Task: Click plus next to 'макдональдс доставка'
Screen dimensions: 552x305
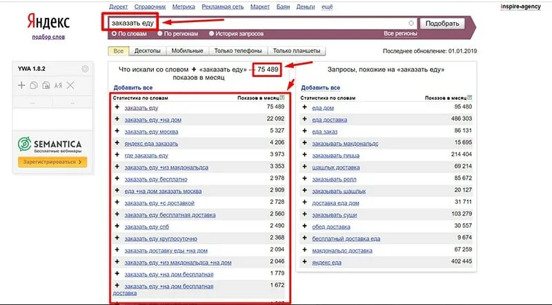Action: (305, 250)
